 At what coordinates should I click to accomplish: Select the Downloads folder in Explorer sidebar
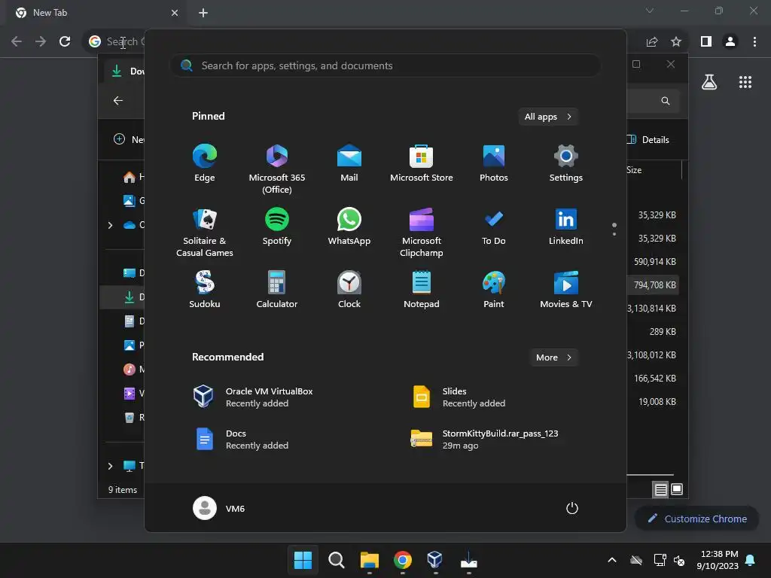click(122, 297)
